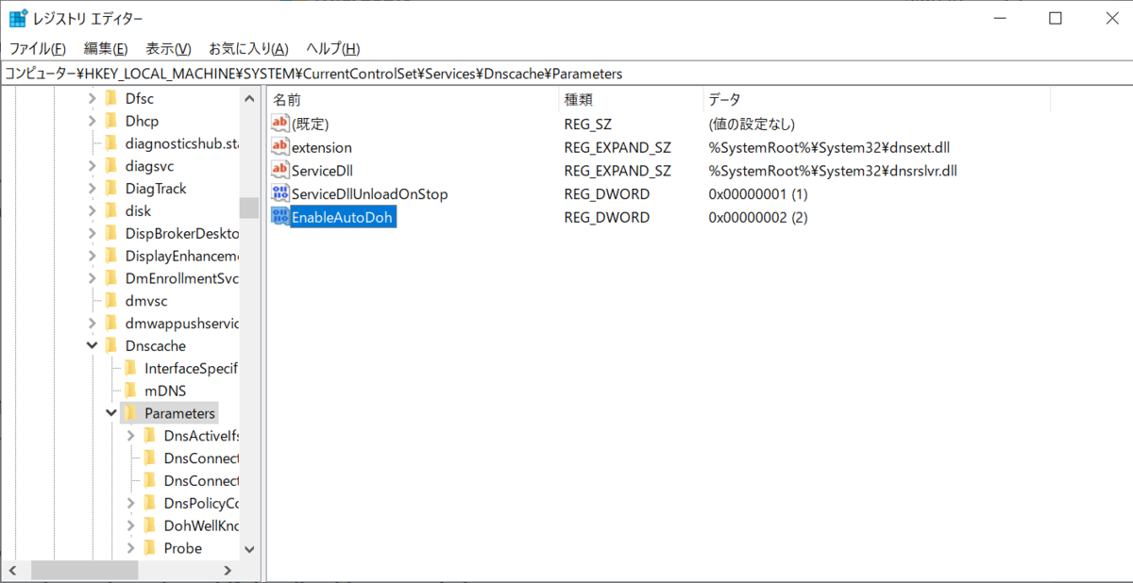1133x583 pixels.
Task: Click the folder icon next to Dhcp
Action: pyautogui.click(x=110, y=121)
